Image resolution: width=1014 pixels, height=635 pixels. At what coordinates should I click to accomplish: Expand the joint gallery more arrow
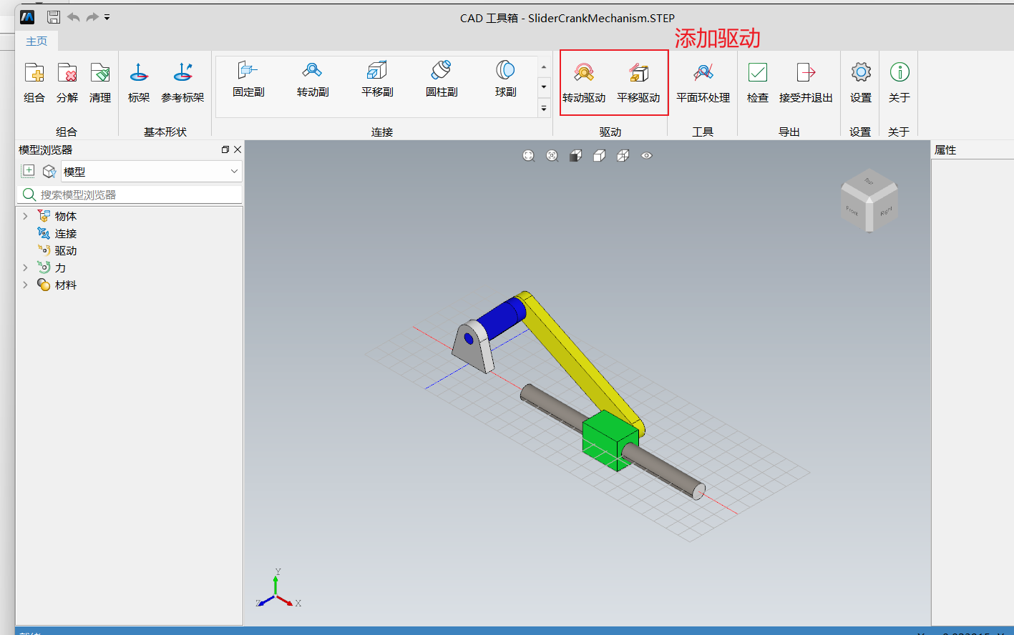coord(544,109)
